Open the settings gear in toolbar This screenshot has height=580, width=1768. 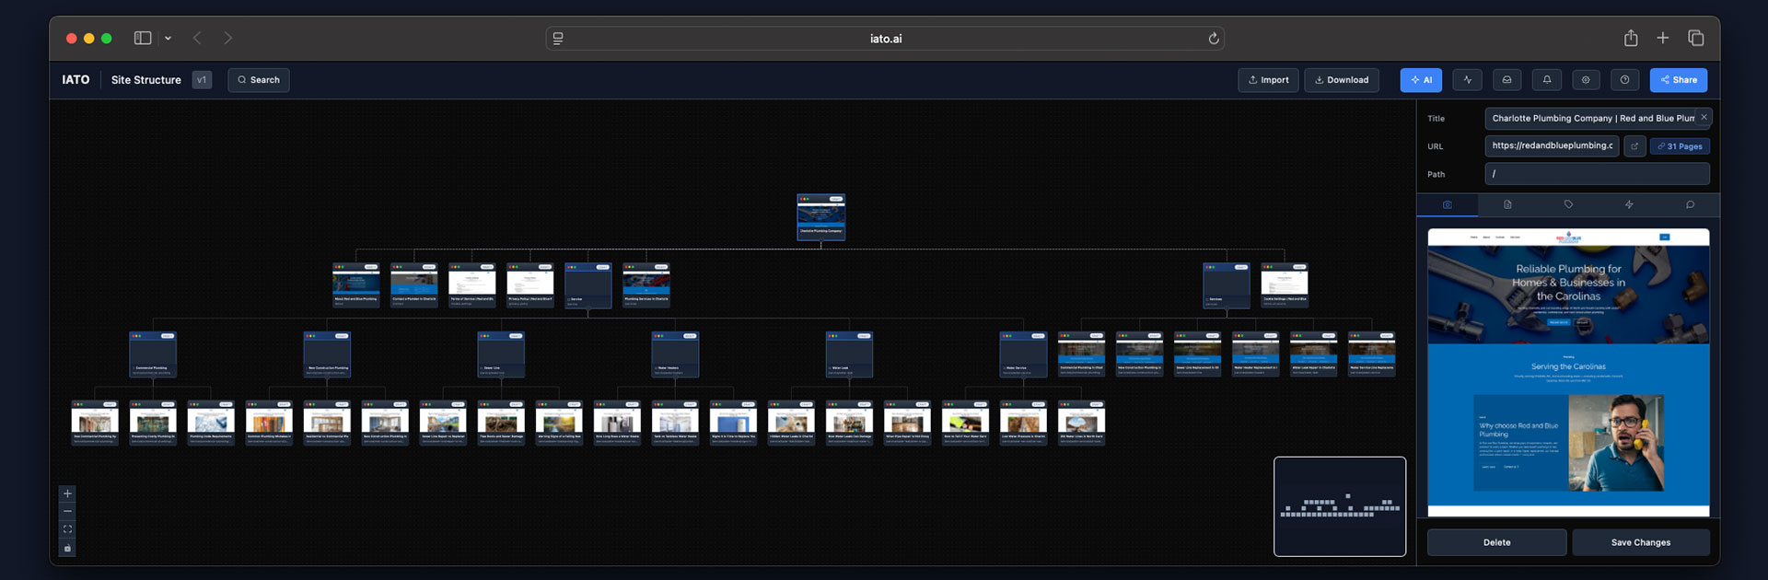click(1586, 80)
